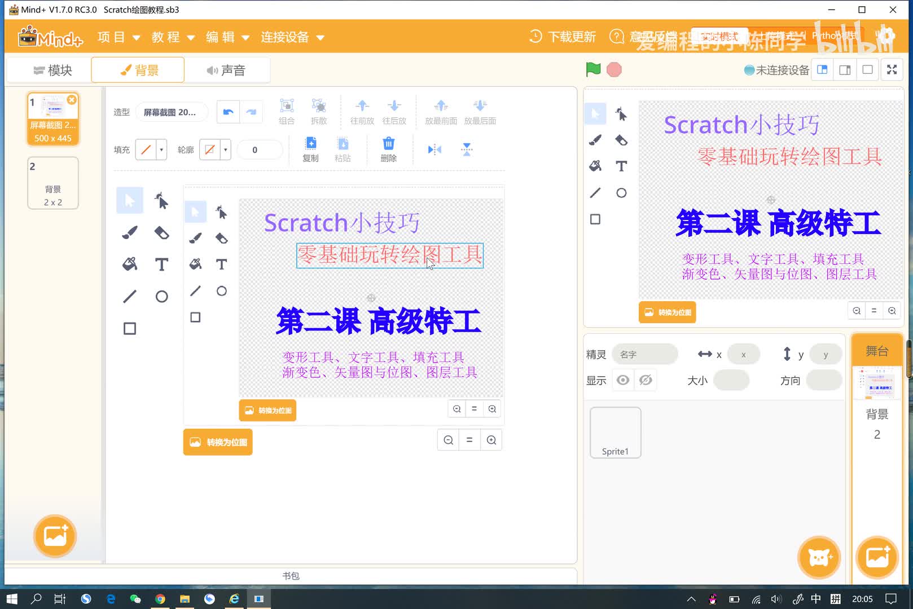Click the 删除 trash icon

pyautogui.click(x=388, y=149)
